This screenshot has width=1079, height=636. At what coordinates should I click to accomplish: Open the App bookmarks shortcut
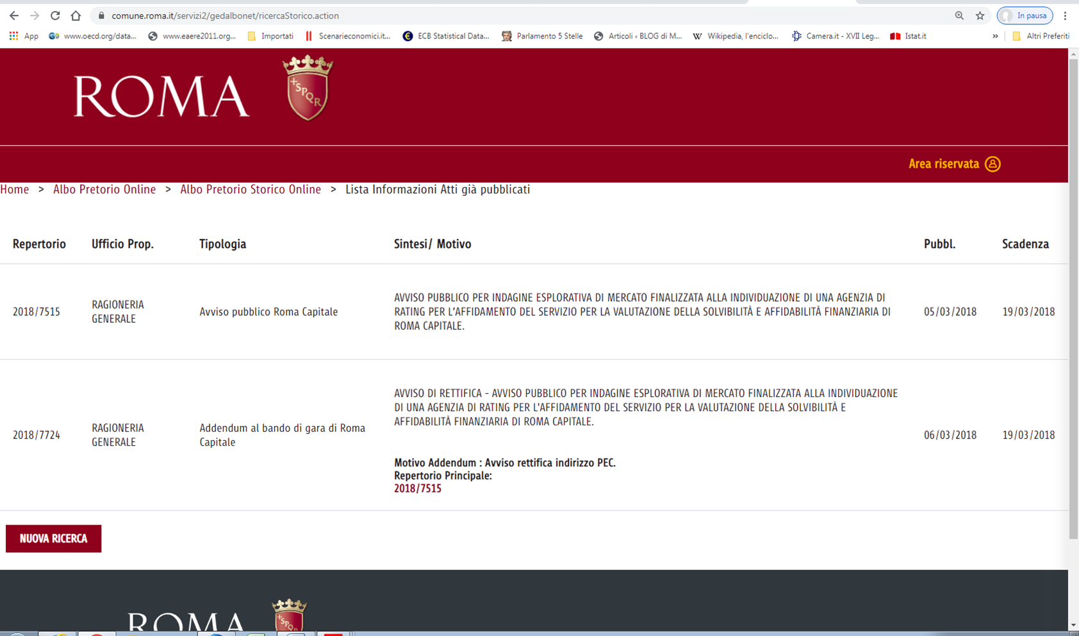(24, 36)
